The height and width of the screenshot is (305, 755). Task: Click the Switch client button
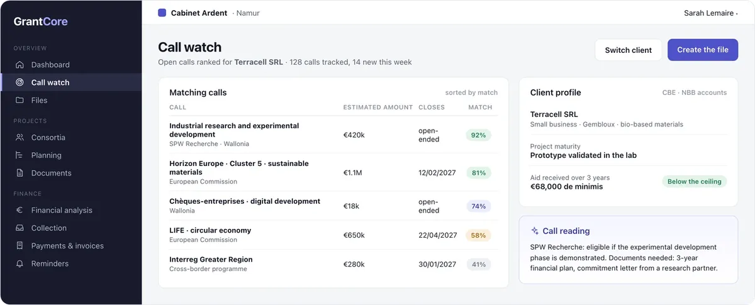[628, 50]
